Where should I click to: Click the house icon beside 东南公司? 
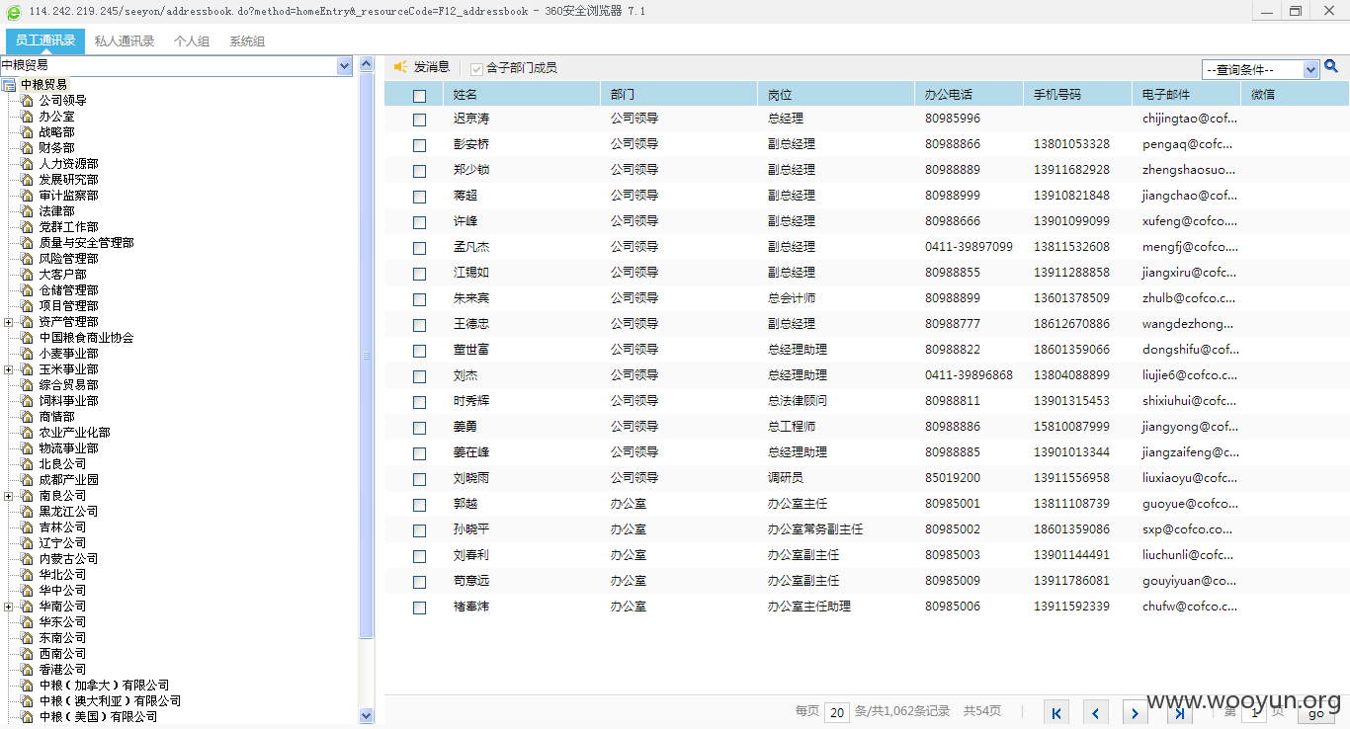[x=27, y=638]
